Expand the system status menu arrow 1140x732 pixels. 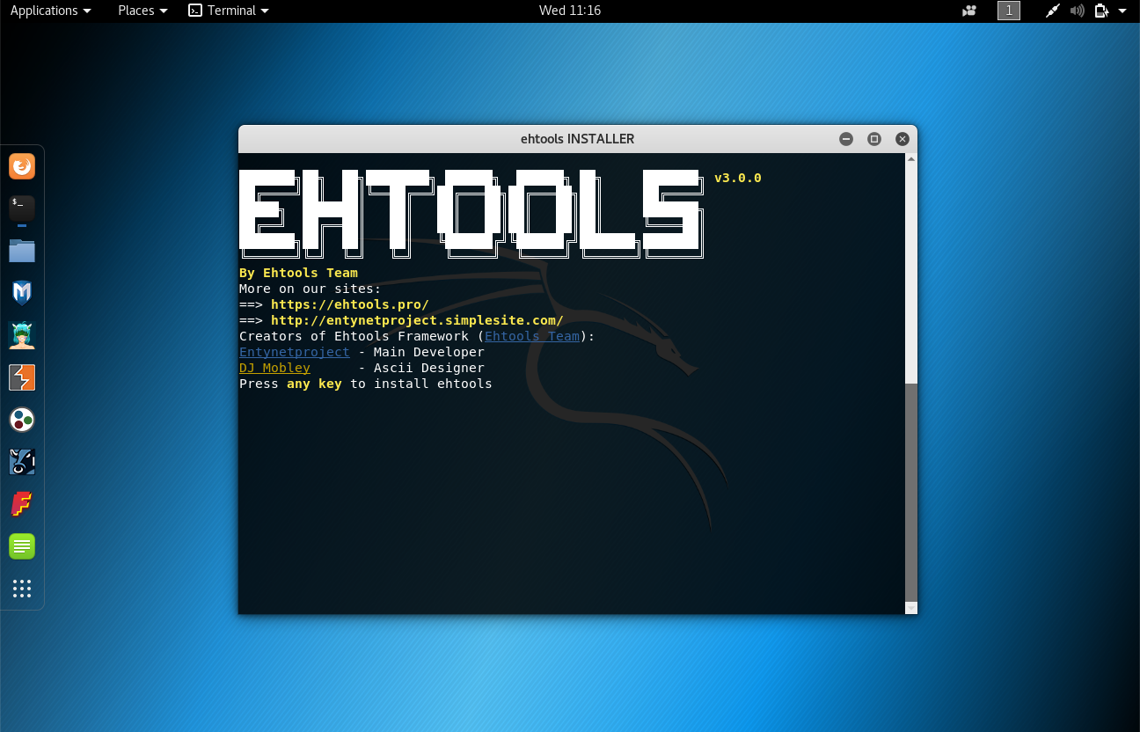pyautogui.click(x=1122, y=11)
